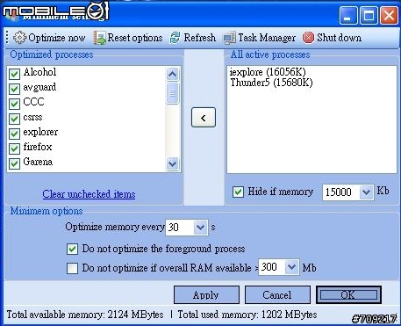Uncheck the Alcohol process checkbox
Screen dimensions: 401x326
pyautogui.click(x=14, y=74)
